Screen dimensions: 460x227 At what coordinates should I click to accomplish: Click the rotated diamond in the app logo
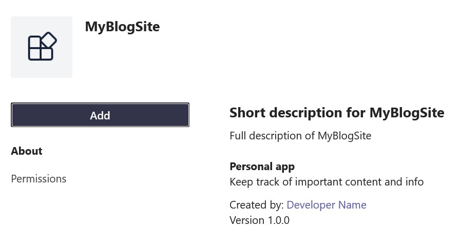[48, 40]
